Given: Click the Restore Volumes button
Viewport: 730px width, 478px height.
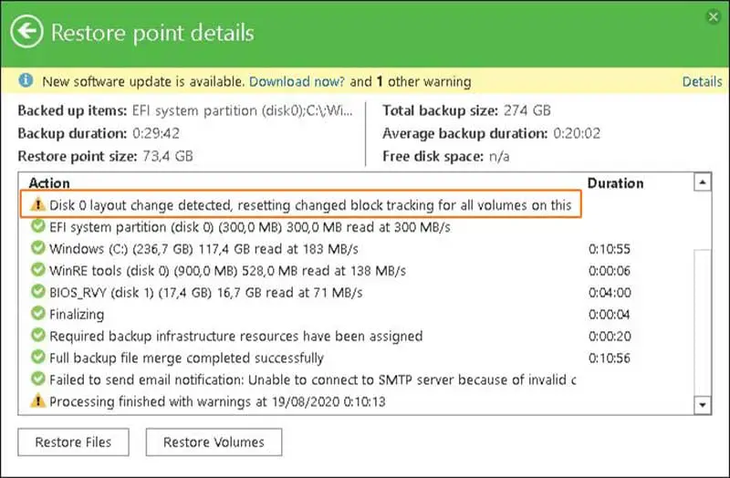Looking at the screenshot, I should 214,442.
